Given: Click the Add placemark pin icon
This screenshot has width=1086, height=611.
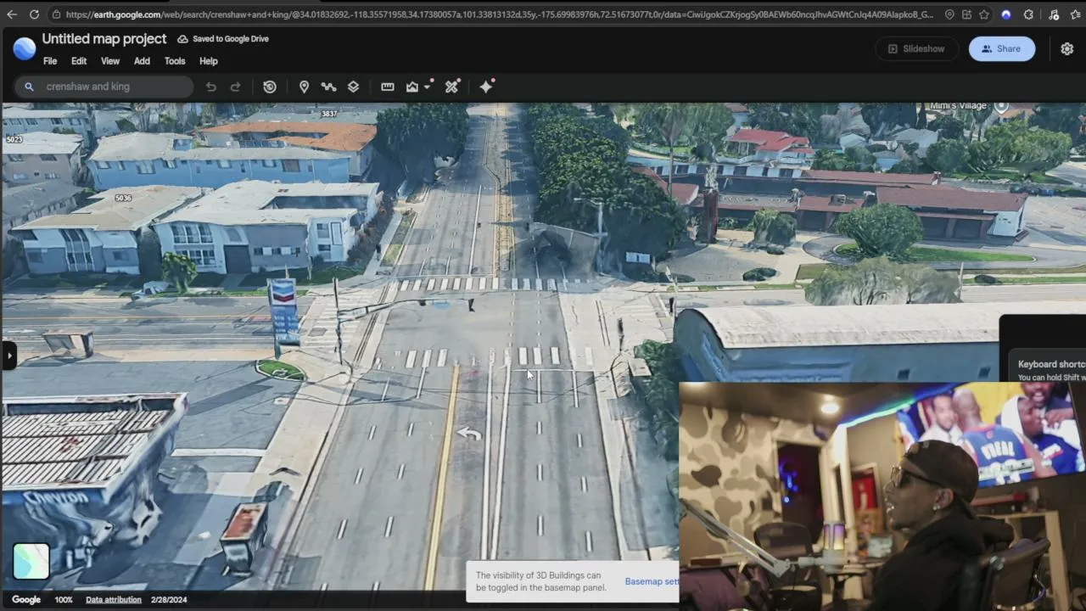Looking at the screenshot, I should click(x=304, y=87).
